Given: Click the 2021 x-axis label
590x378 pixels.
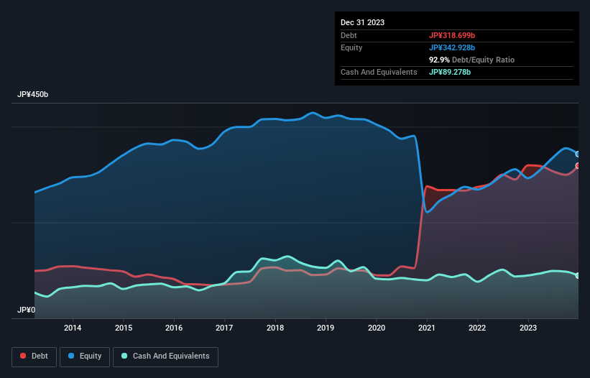Looking at the screenshot, I should 427,328.
